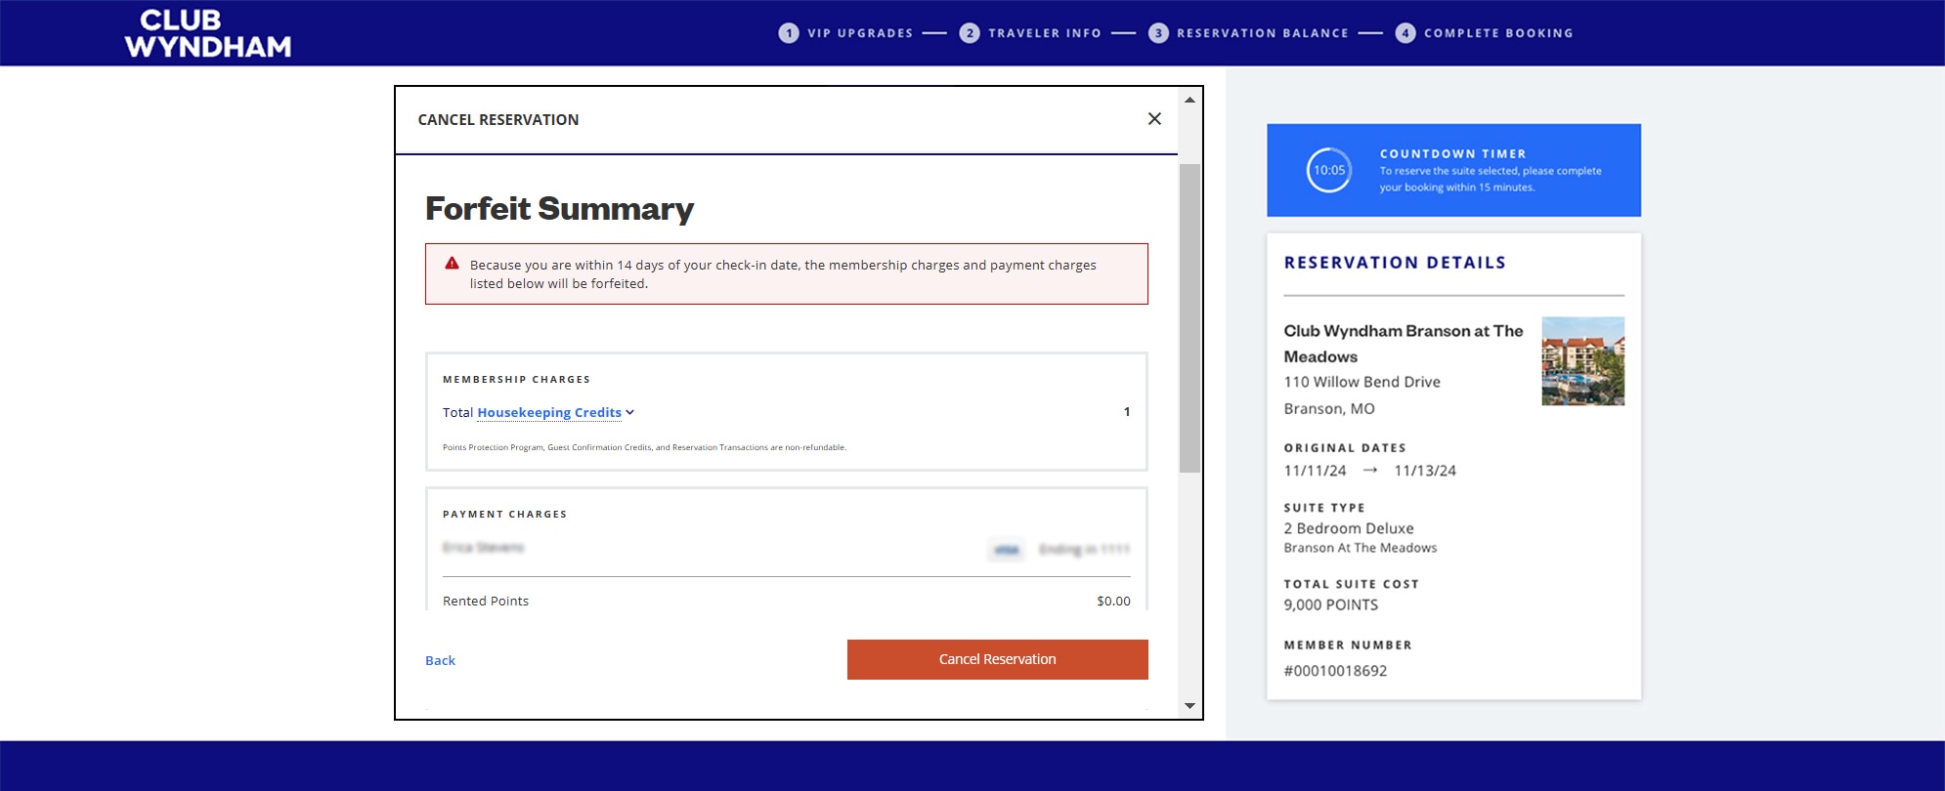1945x791 pixels.
Task: Click the original start date 11/11/24
Action: tap(1315, 471)
